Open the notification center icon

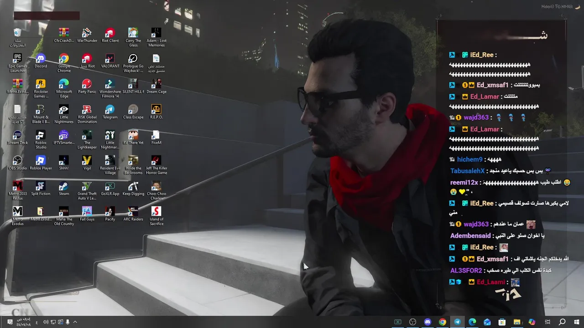tap(10, 322)
